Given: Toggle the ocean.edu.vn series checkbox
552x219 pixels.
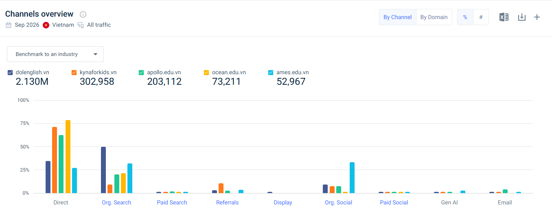Looking at the screenshot, I should 206,73.
